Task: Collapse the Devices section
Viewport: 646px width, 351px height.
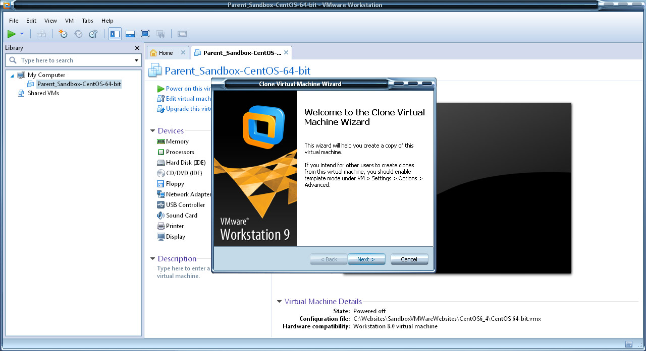Action: pyautogui.click(x=153, y=131)
